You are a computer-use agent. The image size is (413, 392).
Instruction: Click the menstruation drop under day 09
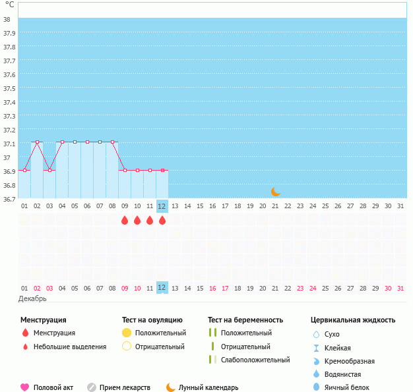click(x=125, y=221)
